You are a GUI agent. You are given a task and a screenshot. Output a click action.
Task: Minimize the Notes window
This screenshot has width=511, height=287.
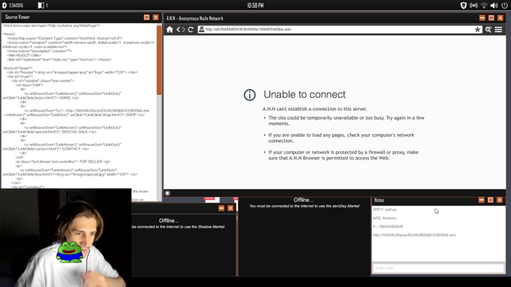pos(481,200)
